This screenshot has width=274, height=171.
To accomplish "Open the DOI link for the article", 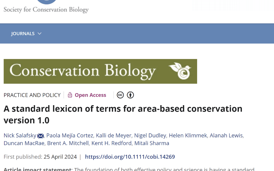I will coord(130,157).
